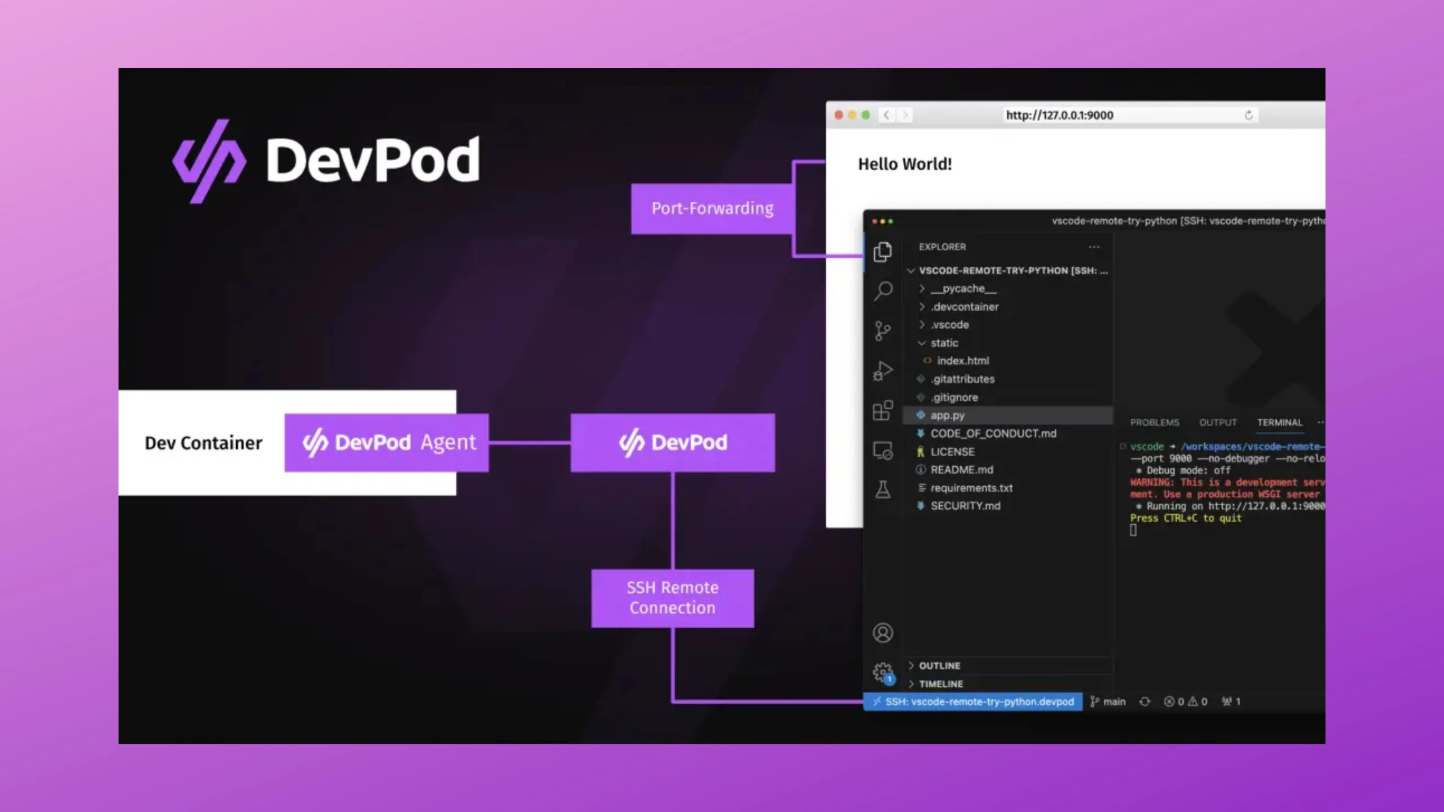Select app.py in the explorer

[x=1008, y=416]
